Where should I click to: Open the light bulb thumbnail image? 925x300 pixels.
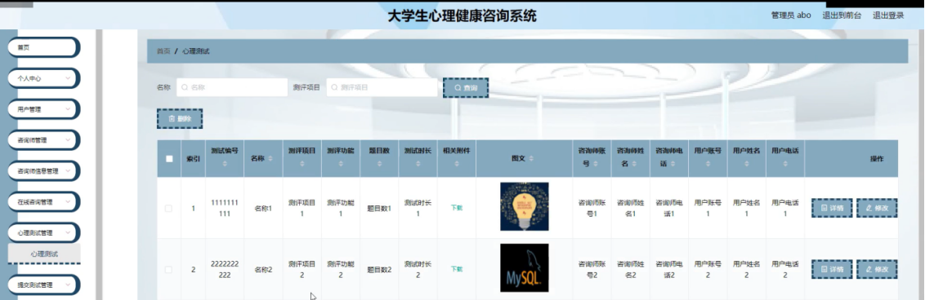[525, 206]
